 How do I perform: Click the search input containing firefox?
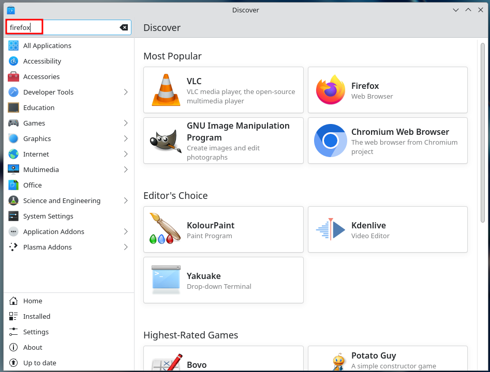click(67, 27)
